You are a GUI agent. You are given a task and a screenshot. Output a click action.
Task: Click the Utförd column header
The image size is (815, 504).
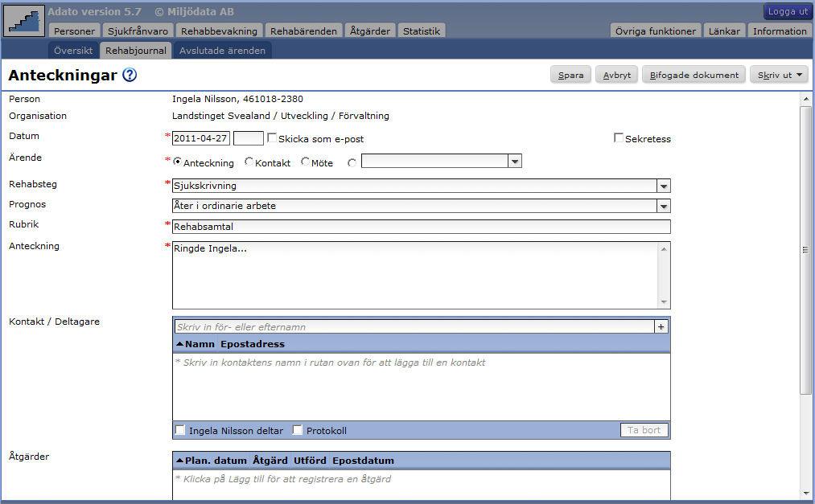click(x=310, y=461)
